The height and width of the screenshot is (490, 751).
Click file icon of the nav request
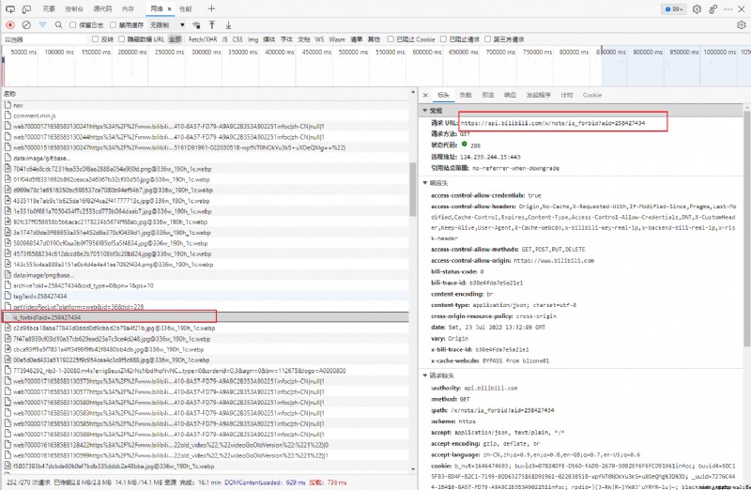click(x=8, y=105)
